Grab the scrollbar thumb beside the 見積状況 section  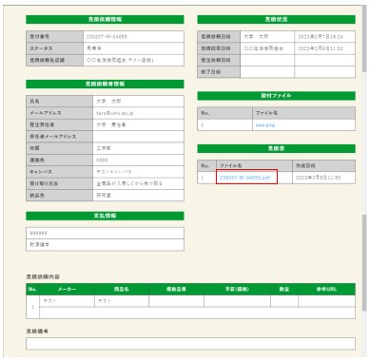[x=364, y=38]
